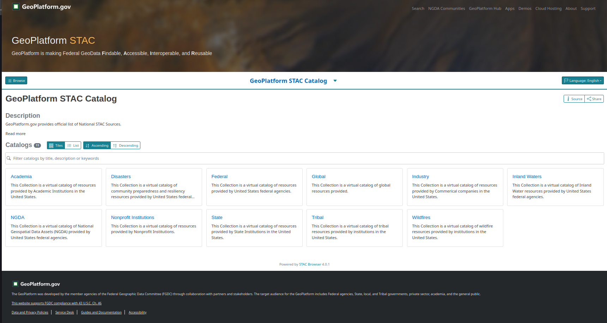Click the "GeoPlatform STAC Catalog" page heading
This screenshot has height=323, width=607.
61,99
